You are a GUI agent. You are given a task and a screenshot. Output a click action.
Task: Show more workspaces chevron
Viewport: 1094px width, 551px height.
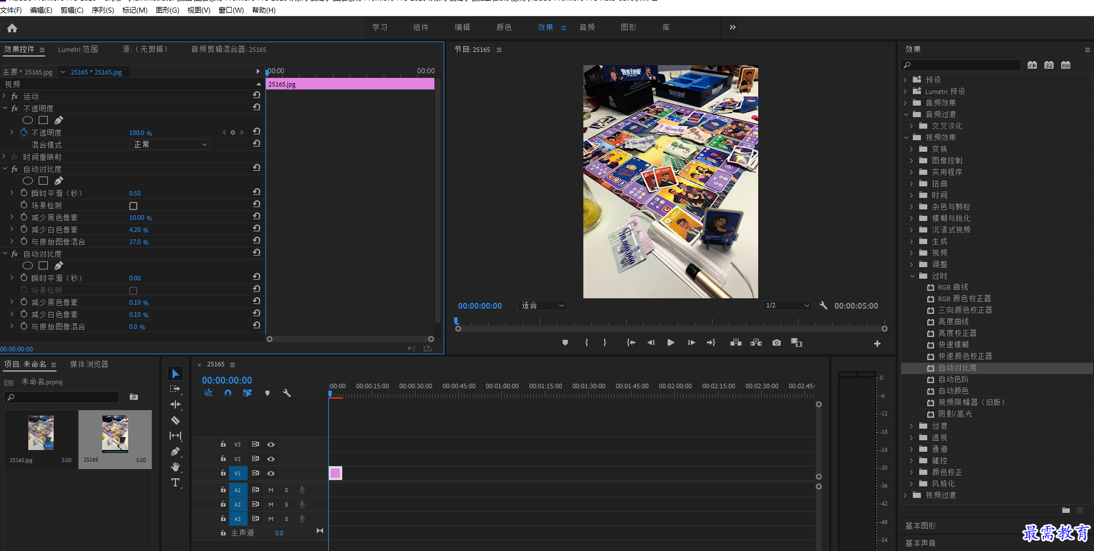pos(732,27)
